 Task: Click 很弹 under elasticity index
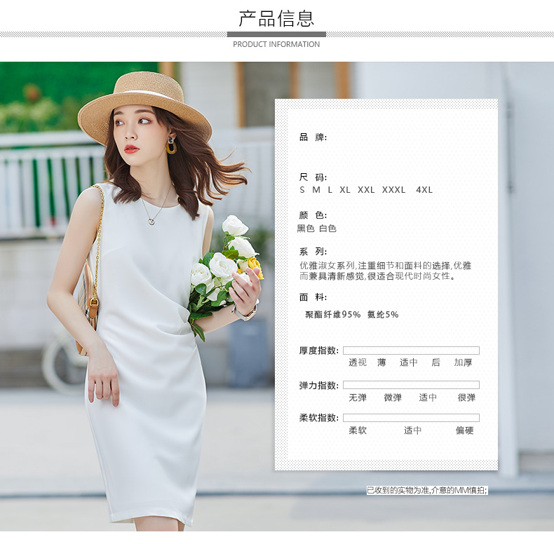(466, 397)
